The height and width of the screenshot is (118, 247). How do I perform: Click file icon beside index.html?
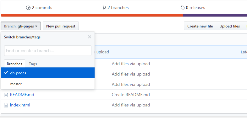click(x=6, y=105)
